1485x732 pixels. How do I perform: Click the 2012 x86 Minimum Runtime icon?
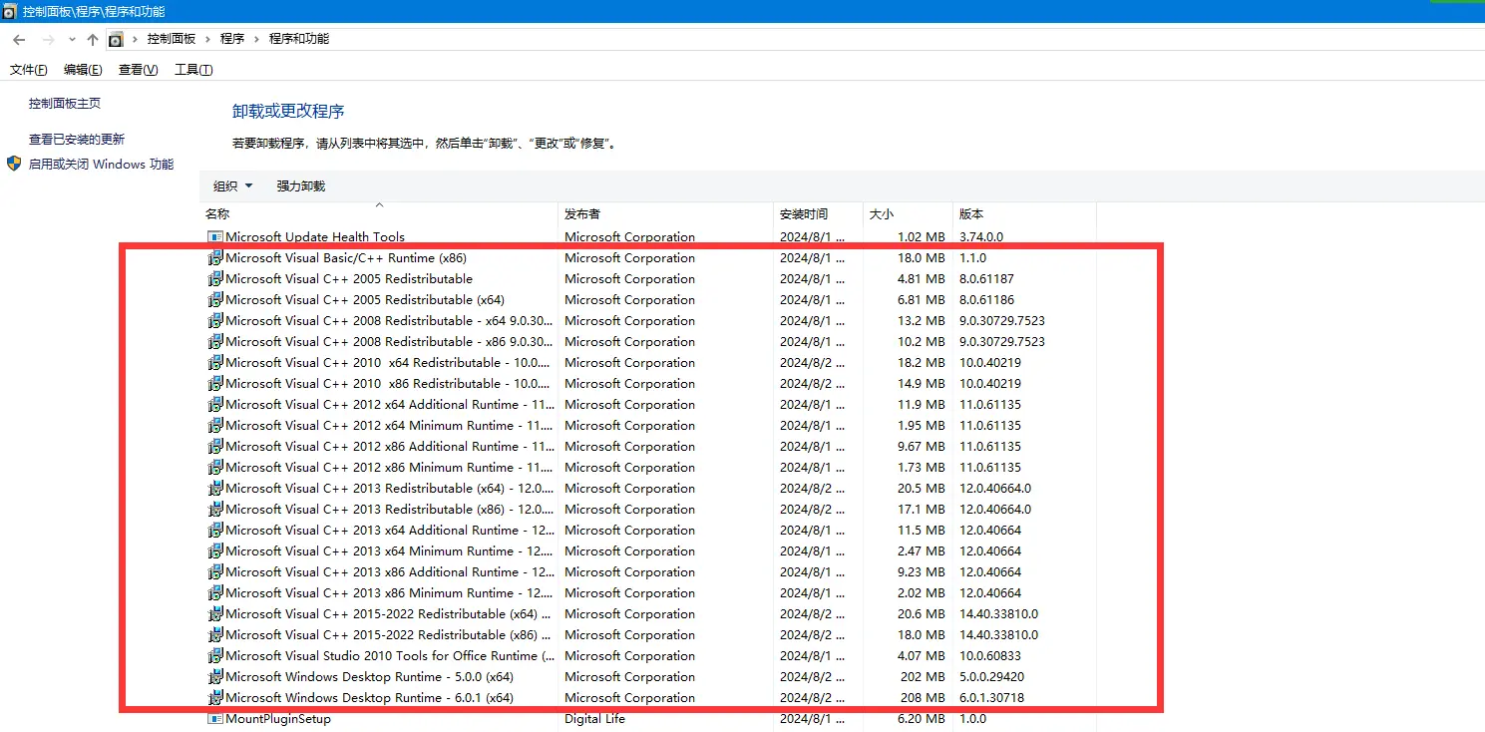pos(215,468)
